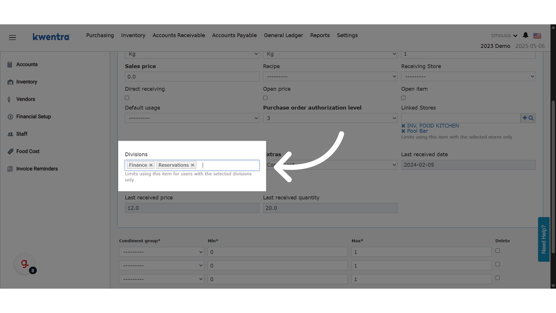This screenshot has width=556, height=313.
Task: Open the hamburger menu icon
Action: point(12,37)
